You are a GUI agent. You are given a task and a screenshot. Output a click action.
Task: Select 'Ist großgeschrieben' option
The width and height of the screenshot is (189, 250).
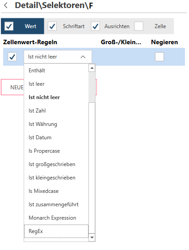click(56, 164)
